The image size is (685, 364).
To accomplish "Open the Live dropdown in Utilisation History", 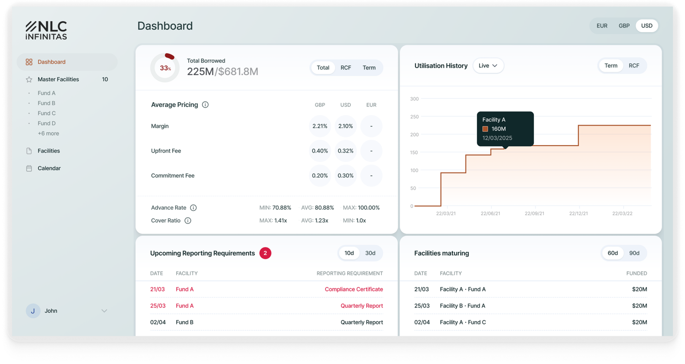I will click(x=488, y=66).
